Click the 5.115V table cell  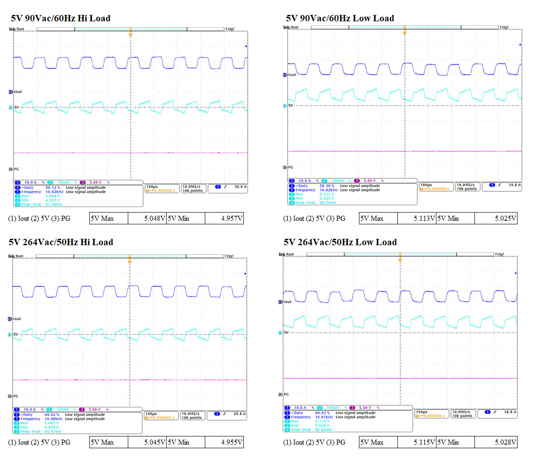tap(417, 442)
